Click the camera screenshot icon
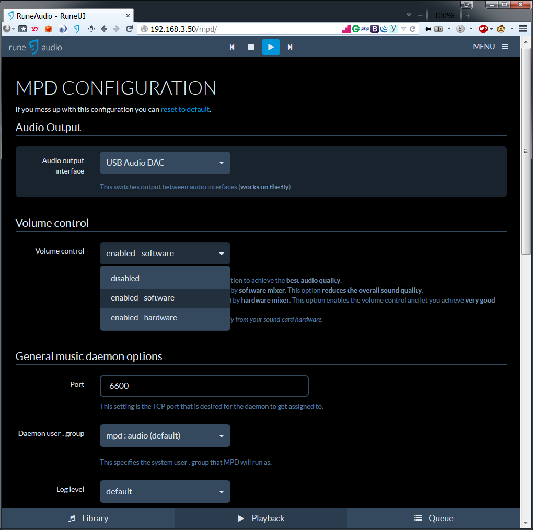Screen dimensions: 533x530 tap(438, 29)
